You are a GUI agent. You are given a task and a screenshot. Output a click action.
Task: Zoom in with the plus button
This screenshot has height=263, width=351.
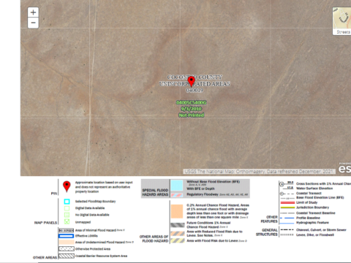click(x=33, y=12)
